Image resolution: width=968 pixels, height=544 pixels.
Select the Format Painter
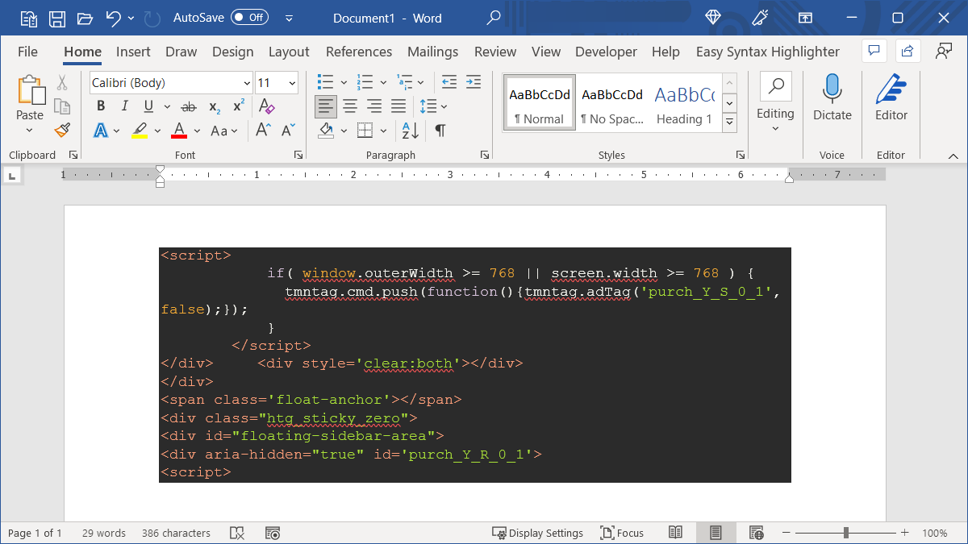pyautogui.click(x=62, y=130)
